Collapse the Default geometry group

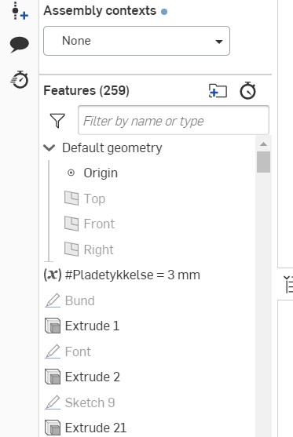click(49, 147)
